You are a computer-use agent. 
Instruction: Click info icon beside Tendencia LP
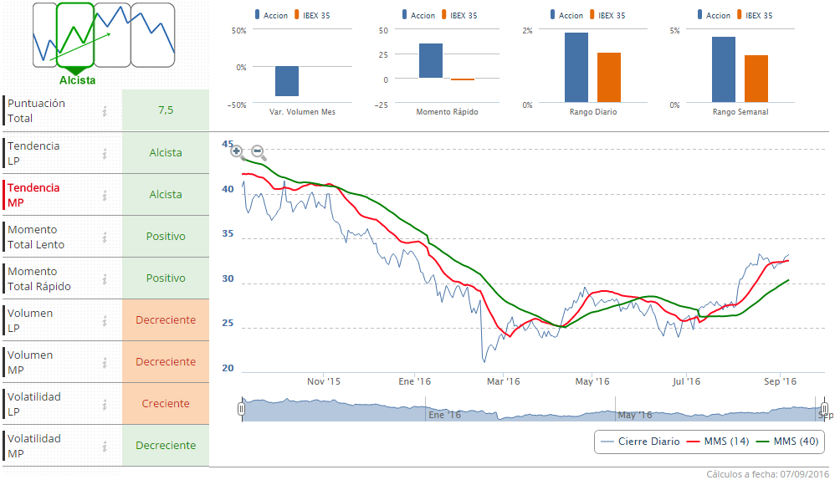[x=105, y=153]
